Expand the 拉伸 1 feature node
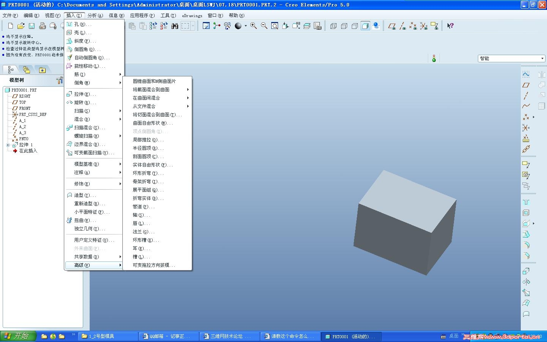 point(8,145)
